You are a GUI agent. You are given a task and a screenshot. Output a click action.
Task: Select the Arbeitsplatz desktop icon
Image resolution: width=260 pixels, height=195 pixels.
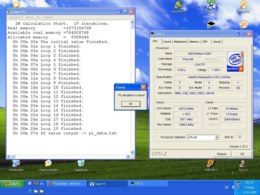click(16, 166)
